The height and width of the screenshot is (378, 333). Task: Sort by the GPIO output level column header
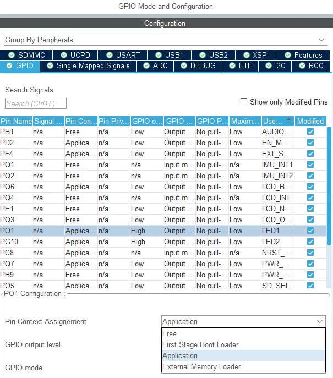click(147, 121)
